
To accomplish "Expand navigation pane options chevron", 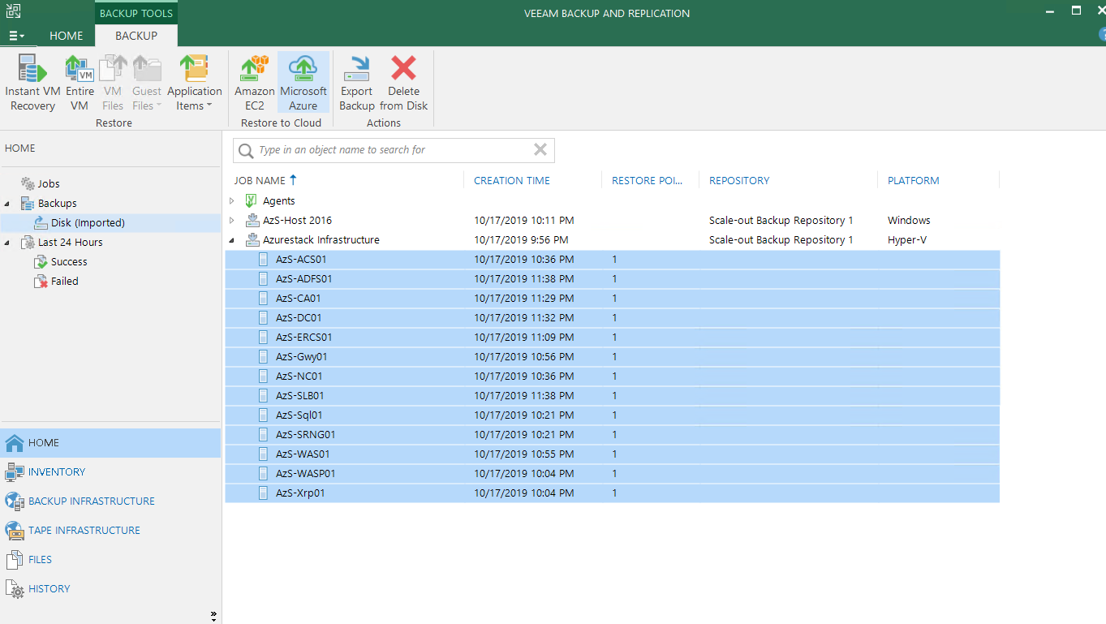I will click(x=213, y=615).
